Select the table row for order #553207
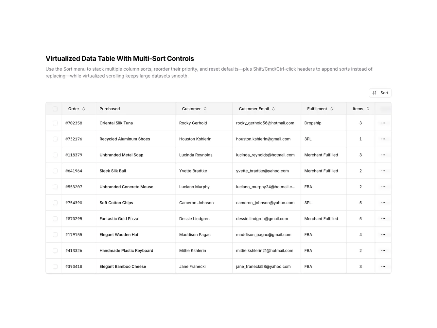Image resolution: width=437 pixels, height=328 pixels. (x=55, y=187)
